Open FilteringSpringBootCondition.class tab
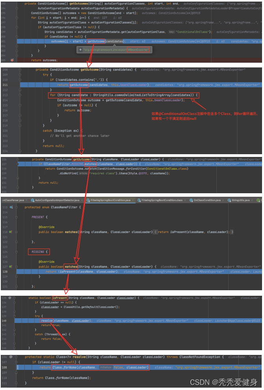Screen dimensions: 264x390 tap(162, 200)
